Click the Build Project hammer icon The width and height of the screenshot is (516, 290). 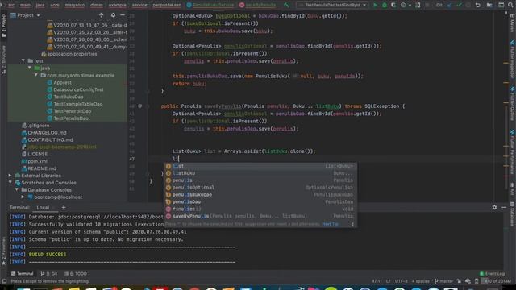286,5
